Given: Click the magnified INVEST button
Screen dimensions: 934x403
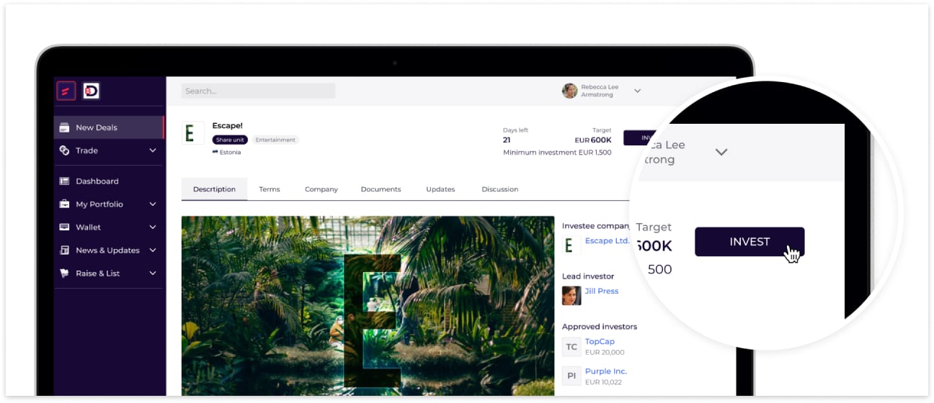Looking at the screenshot, I should (x=750, y=242).
